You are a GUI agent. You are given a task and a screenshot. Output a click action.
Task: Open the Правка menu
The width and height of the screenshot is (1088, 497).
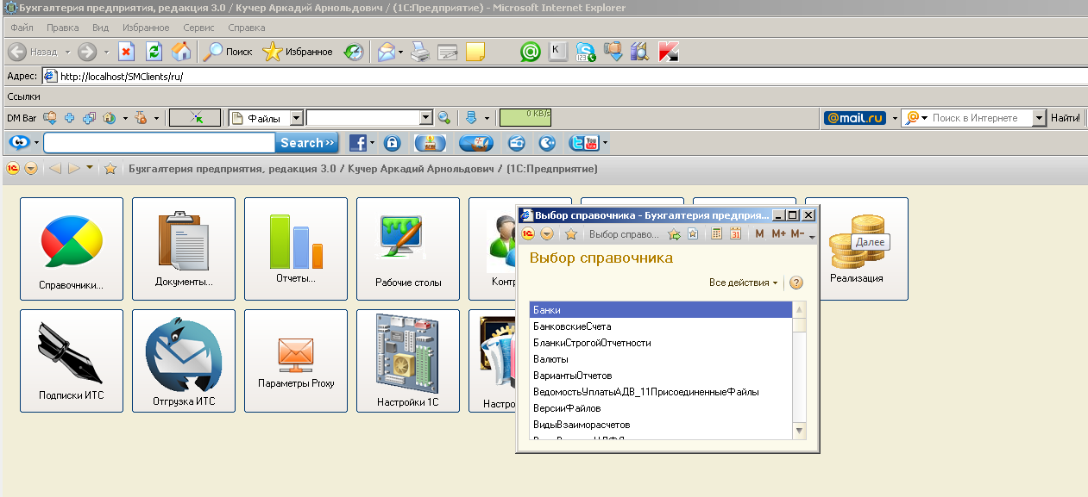pos(63,28)
